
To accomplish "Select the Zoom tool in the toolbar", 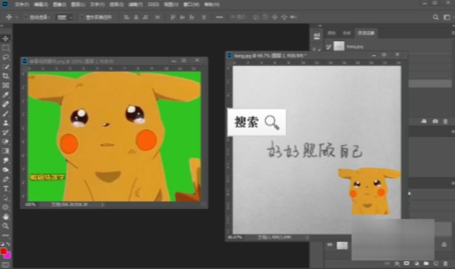I will [6, 226].
